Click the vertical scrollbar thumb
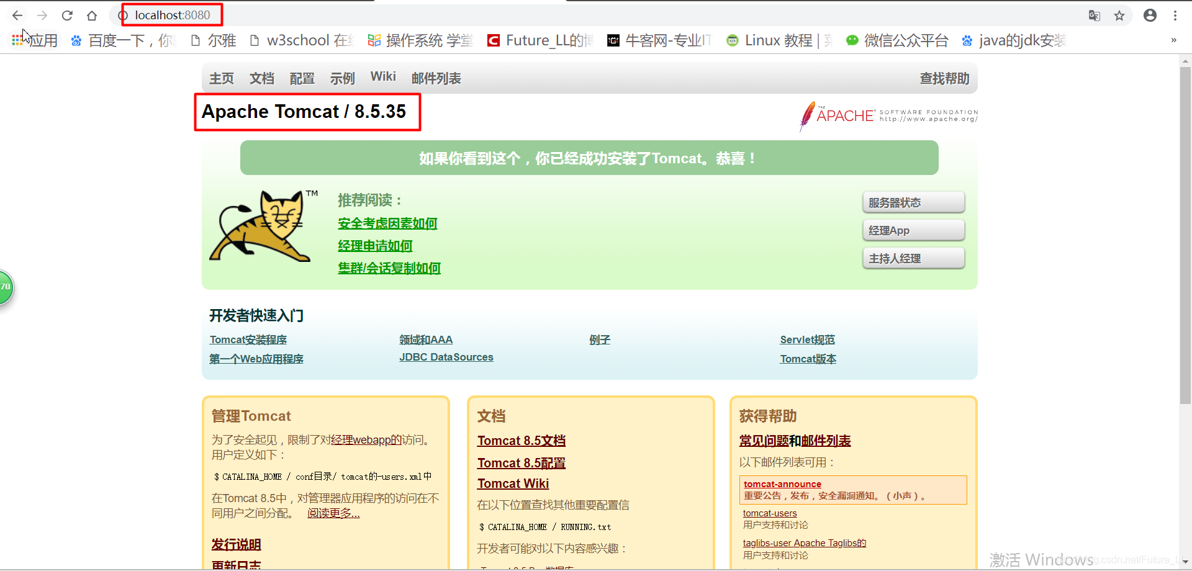This screenshot has width=1192, height=571. click(1185, 236)
